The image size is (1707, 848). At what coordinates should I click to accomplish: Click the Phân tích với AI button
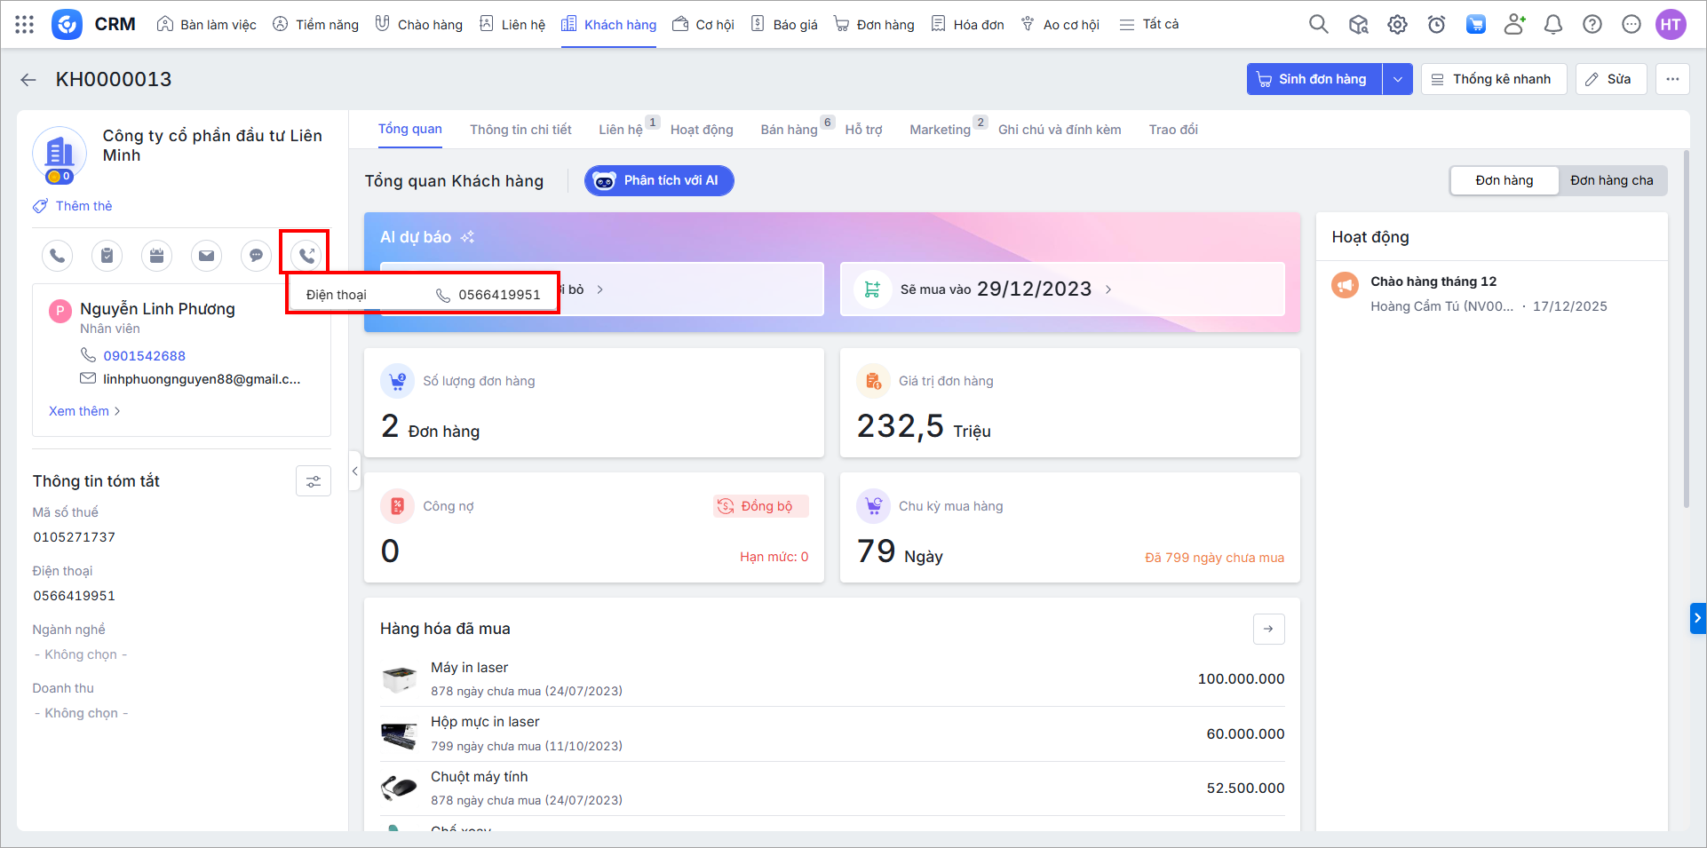click(x=659, y=180)
